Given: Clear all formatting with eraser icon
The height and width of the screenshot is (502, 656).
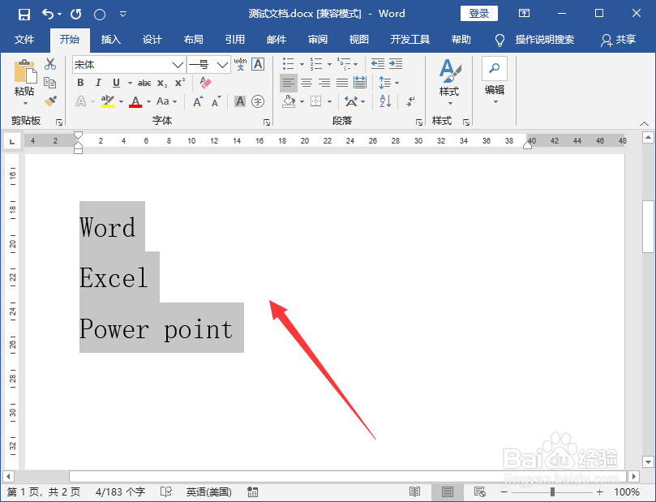Looking at the screenshot, I should tap(205, 83).
